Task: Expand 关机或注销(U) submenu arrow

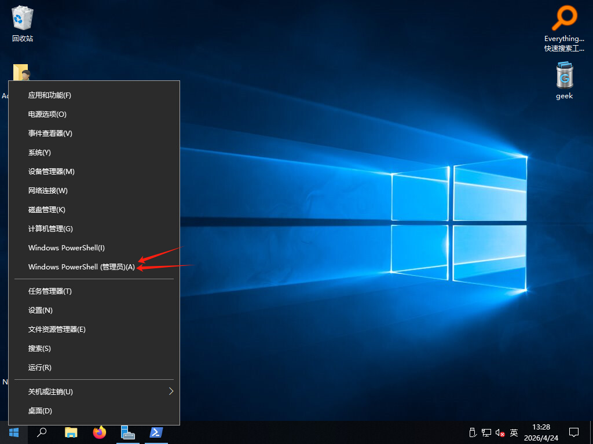Action: [x=171, y=391]
